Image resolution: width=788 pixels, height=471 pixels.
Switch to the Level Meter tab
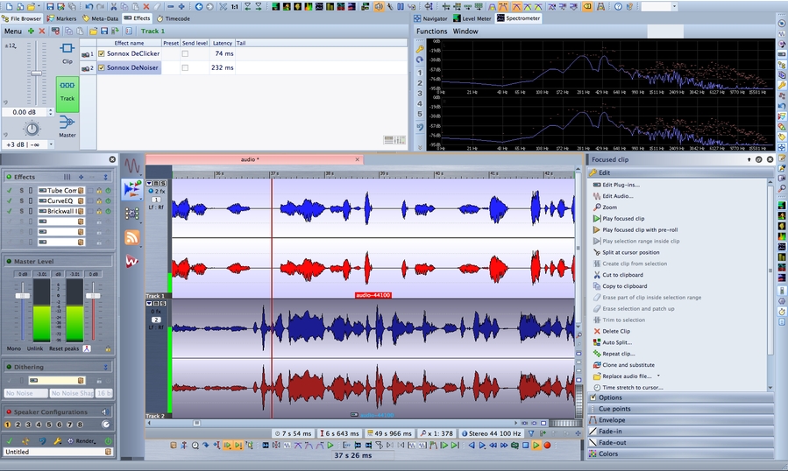[x=472, y=18]
